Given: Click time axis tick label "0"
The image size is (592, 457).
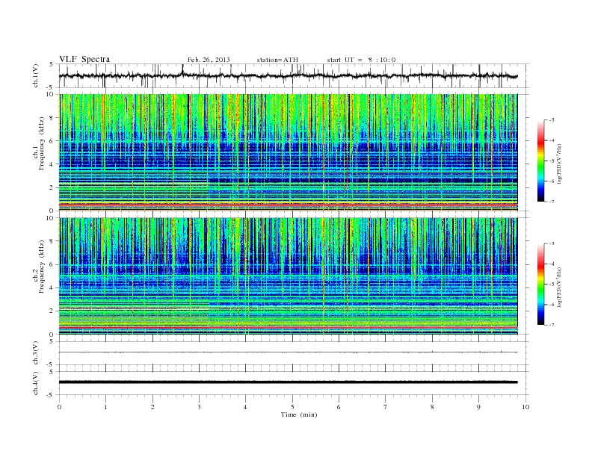Looking at the screenshot, I should tap(59, 407).
